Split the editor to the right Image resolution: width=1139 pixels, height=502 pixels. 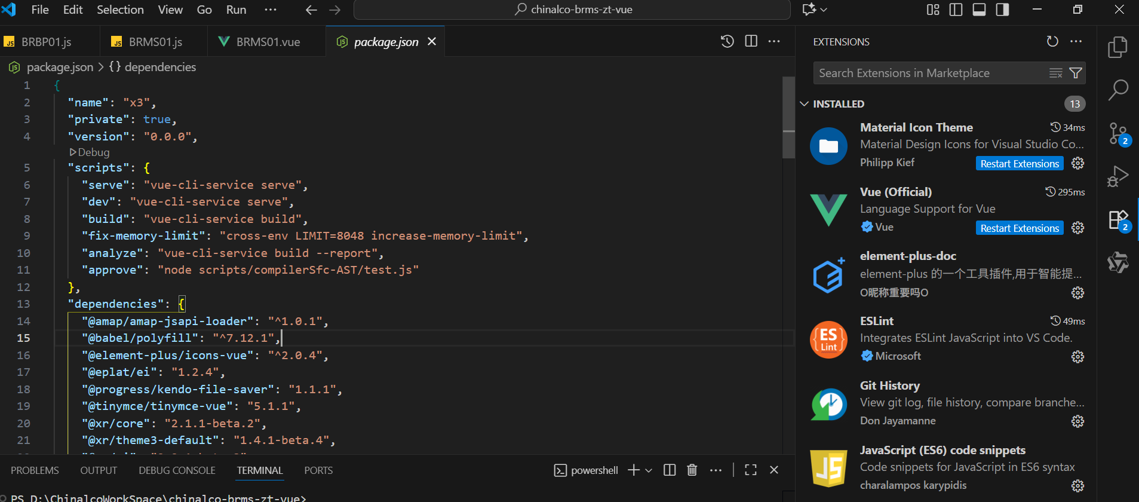coord(751,41)
